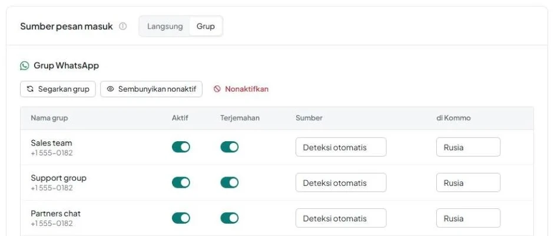Viewport: 554px width, 236px height.
Task: Turn off Aktif for Partners chat
Action: pos(181,218)
